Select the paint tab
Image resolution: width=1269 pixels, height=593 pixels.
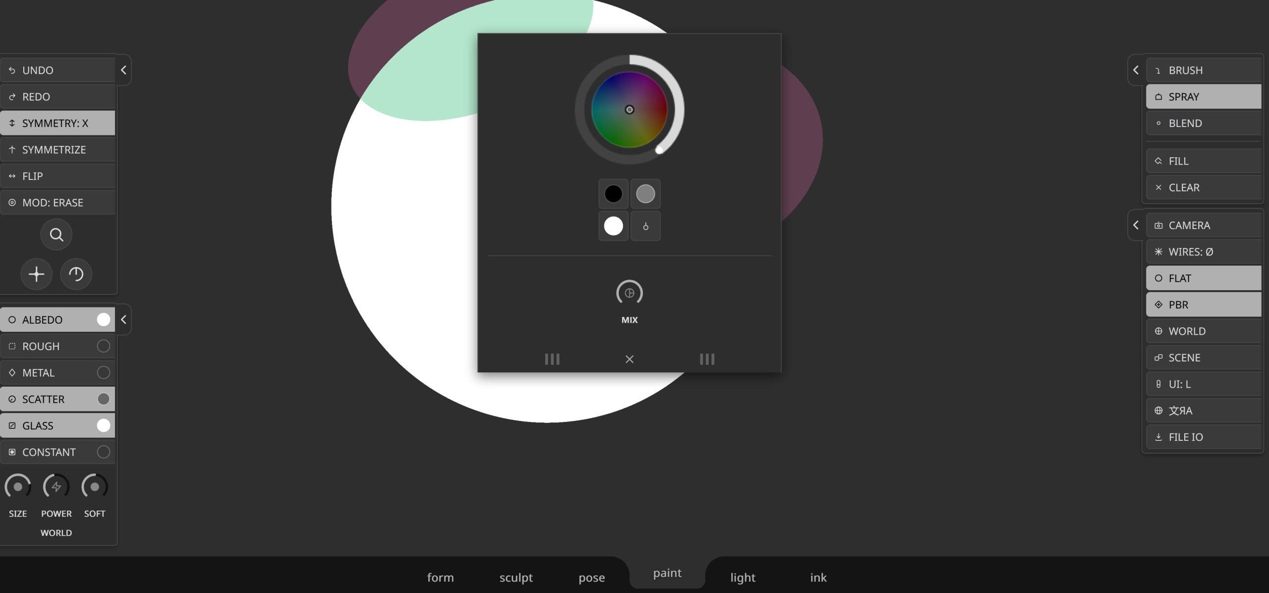coord(667,573)
